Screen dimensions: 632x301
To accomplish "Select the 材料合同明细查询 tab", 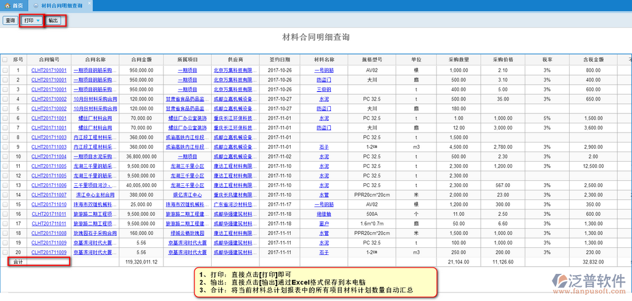I will (61, 5).
